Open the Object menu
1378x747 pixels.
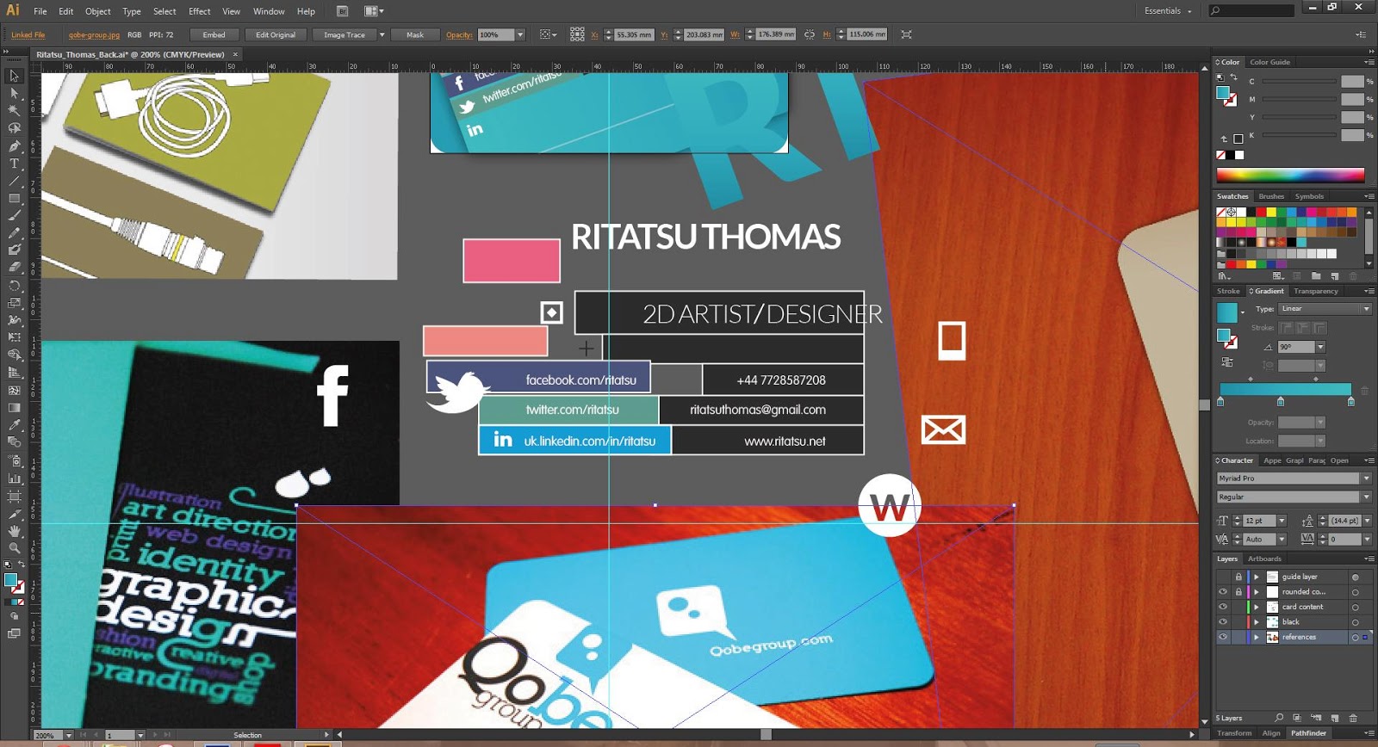tap(98, 11)
